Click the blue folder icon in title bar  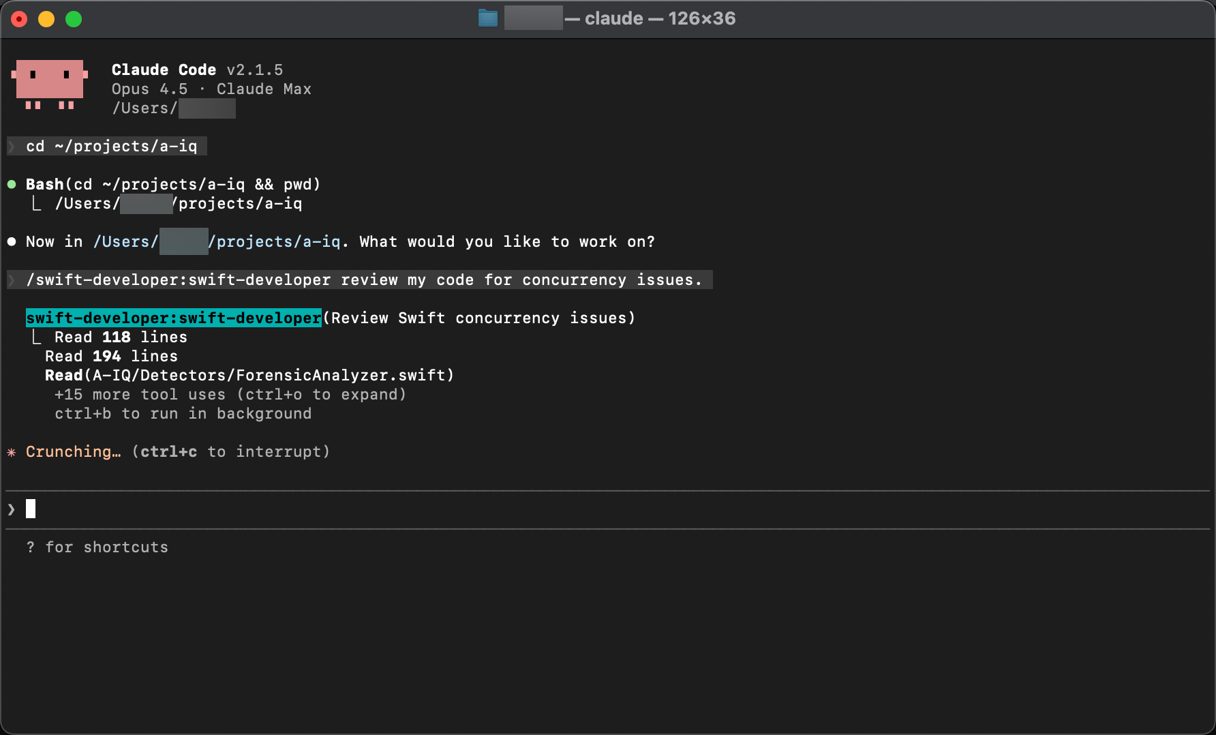pyautogui.click(x=488, y=18)
